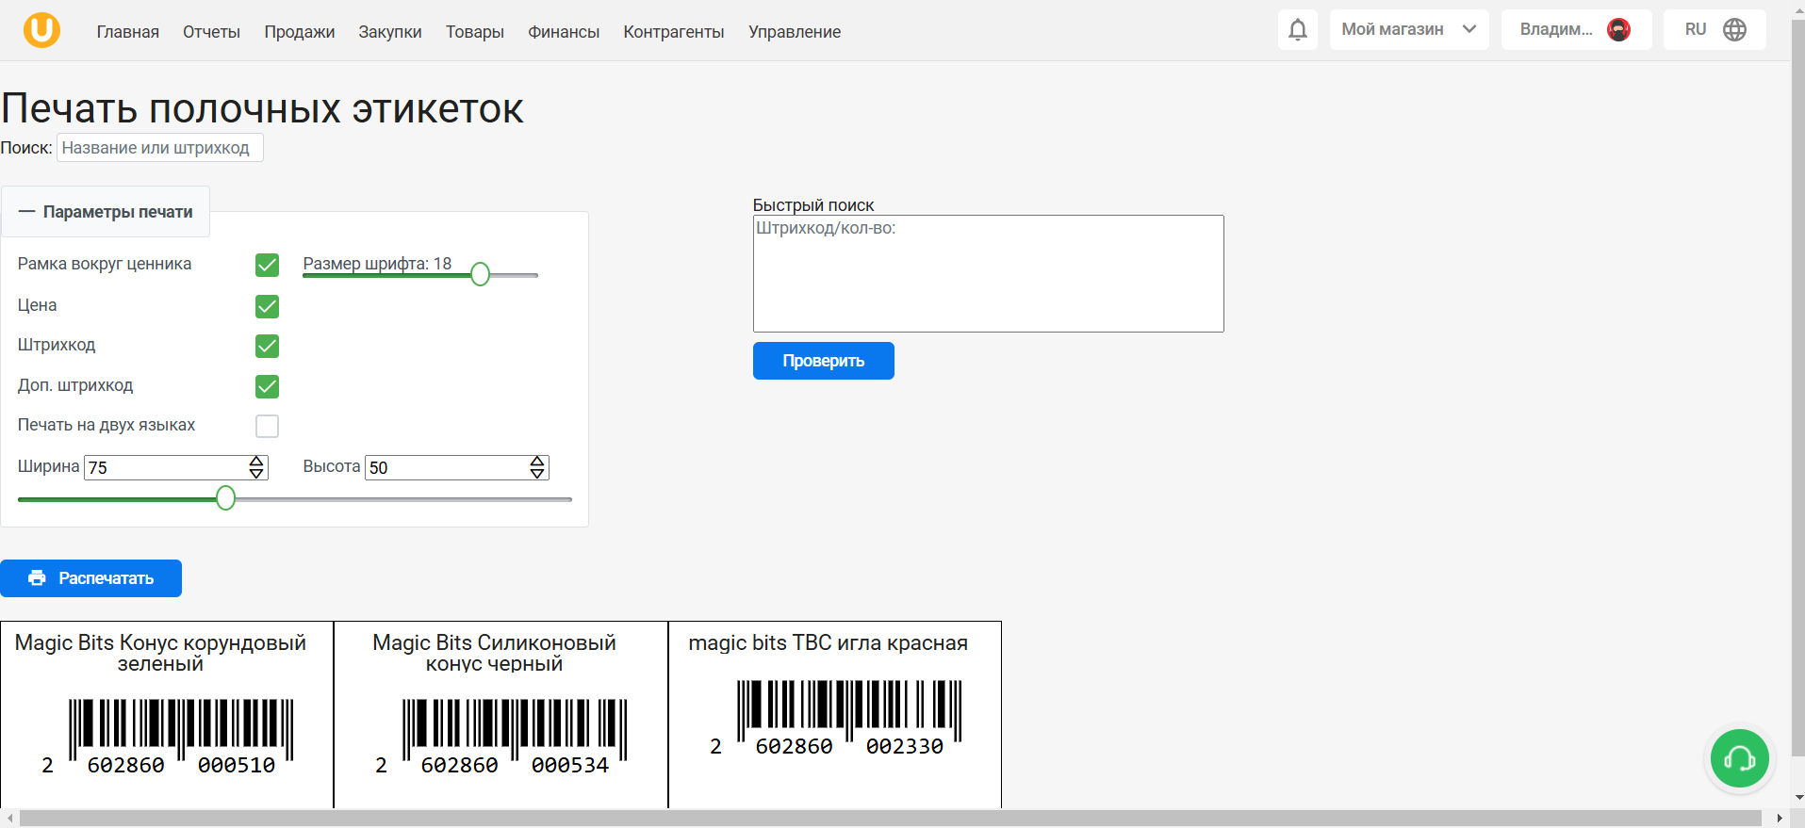This screenshot has height=828, width=1805.
Task: Open the Контрагенты menu
Action: coord(674,32)
